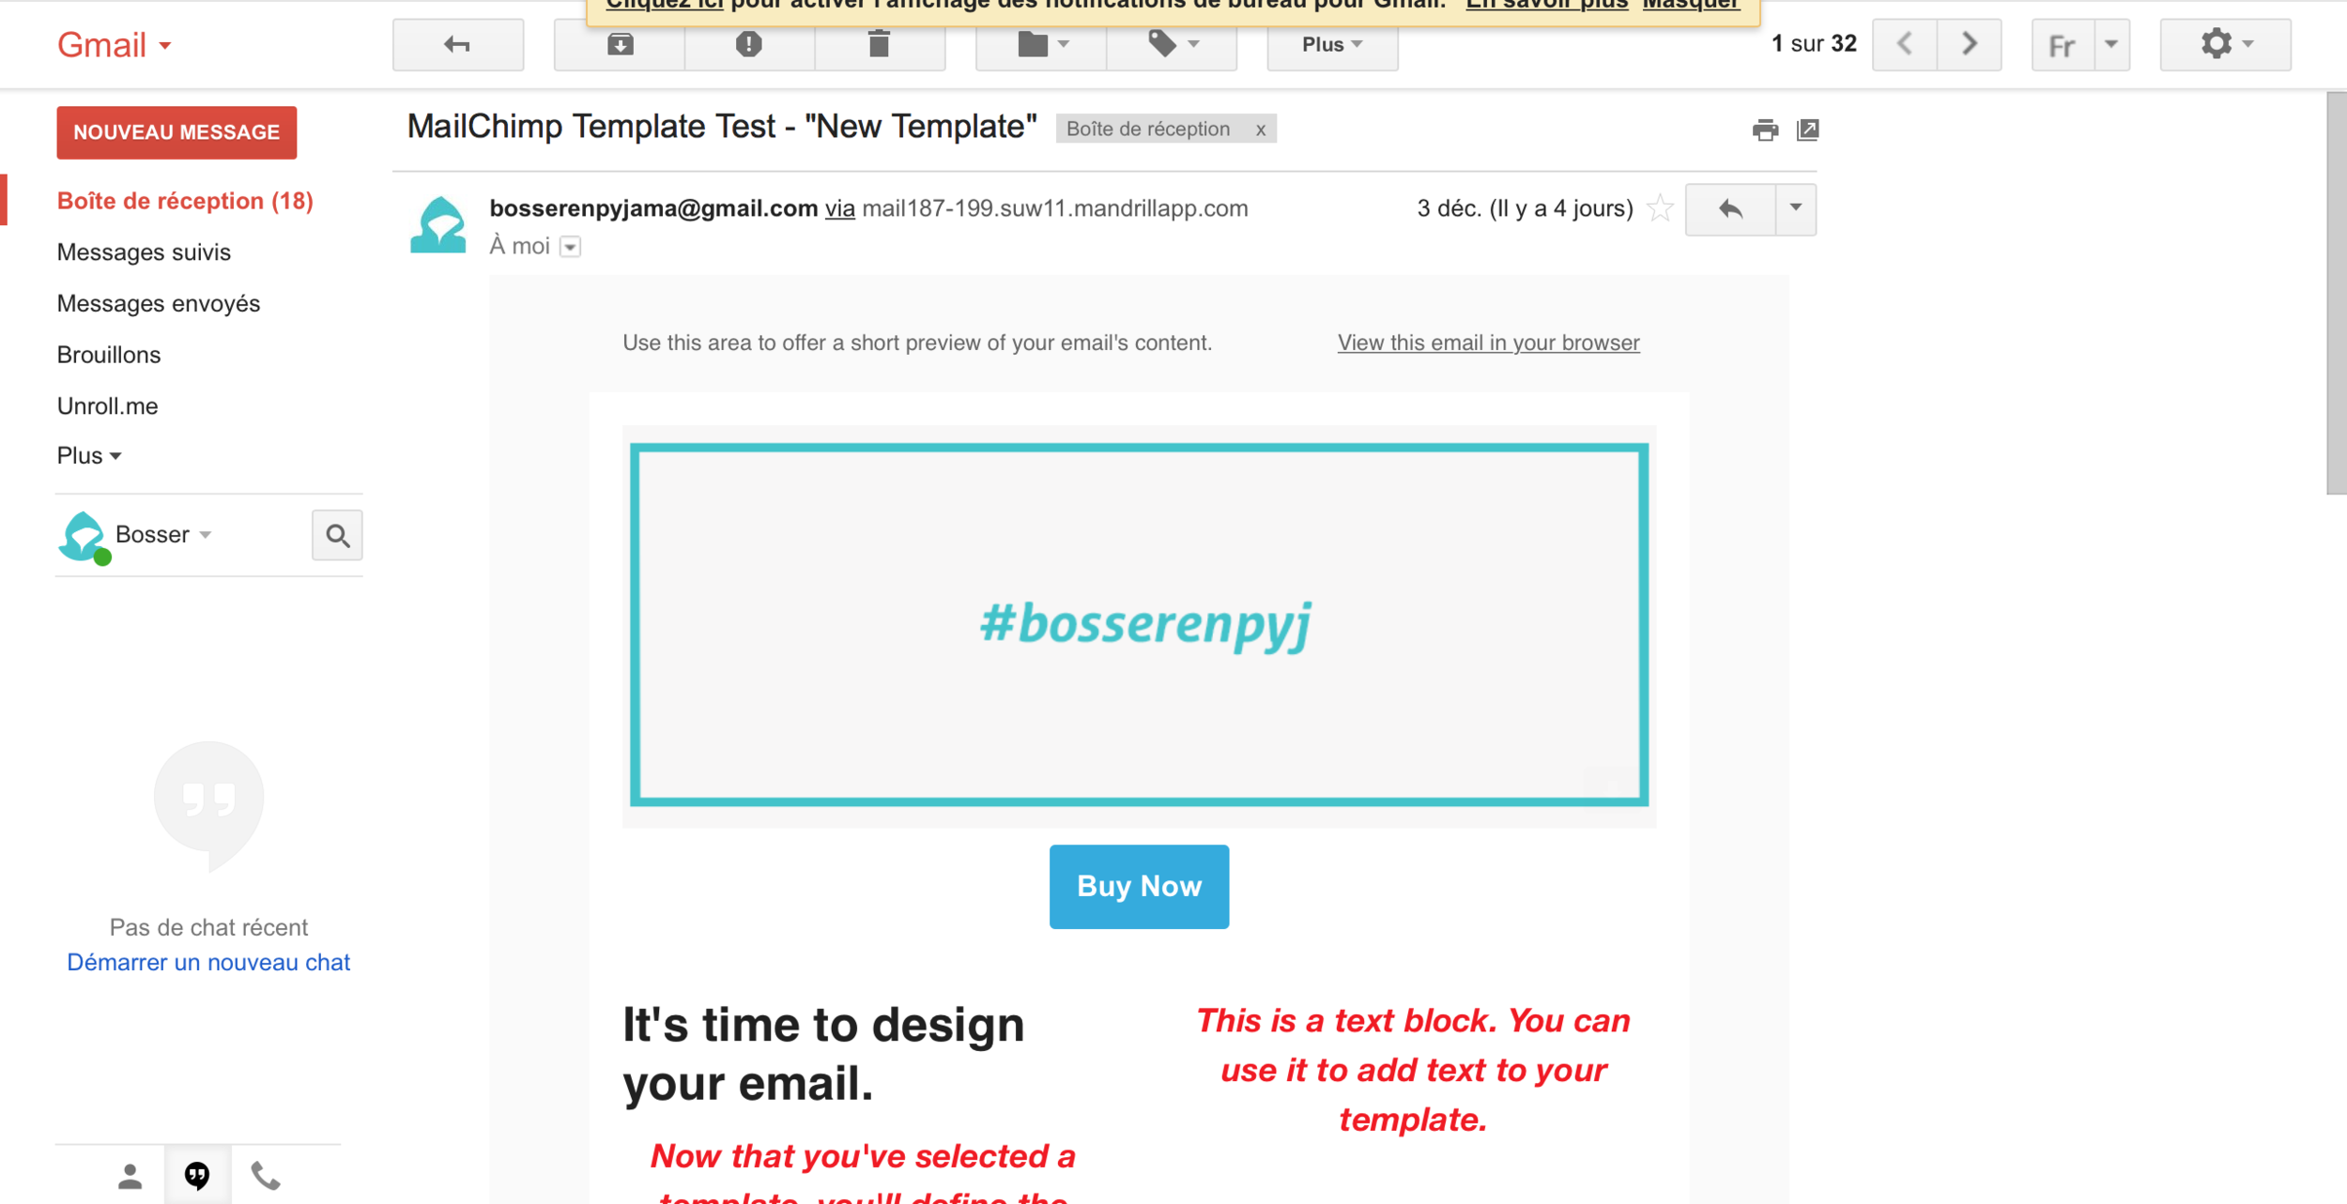
Task: Archive this email
Action: [620, 44]
